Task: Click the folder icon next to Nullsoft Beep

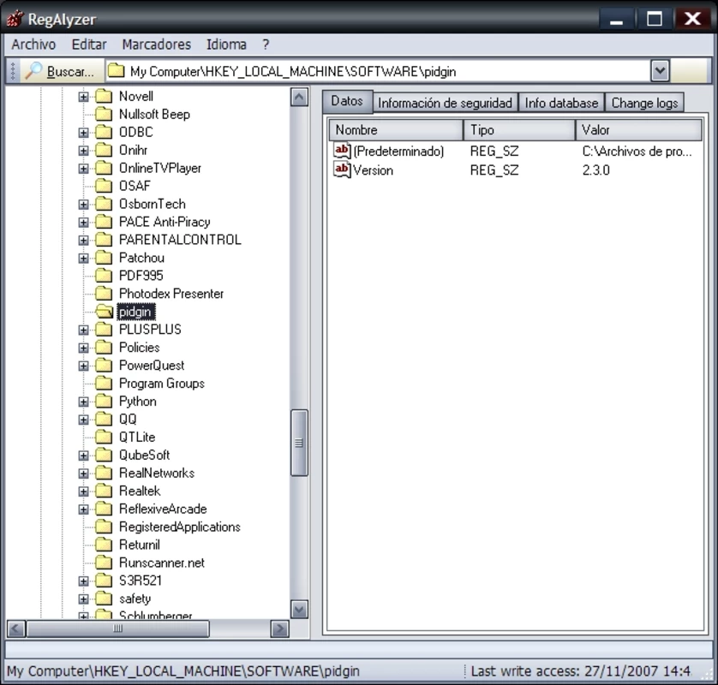Action: pyautogui.click(x=104, y=114)
